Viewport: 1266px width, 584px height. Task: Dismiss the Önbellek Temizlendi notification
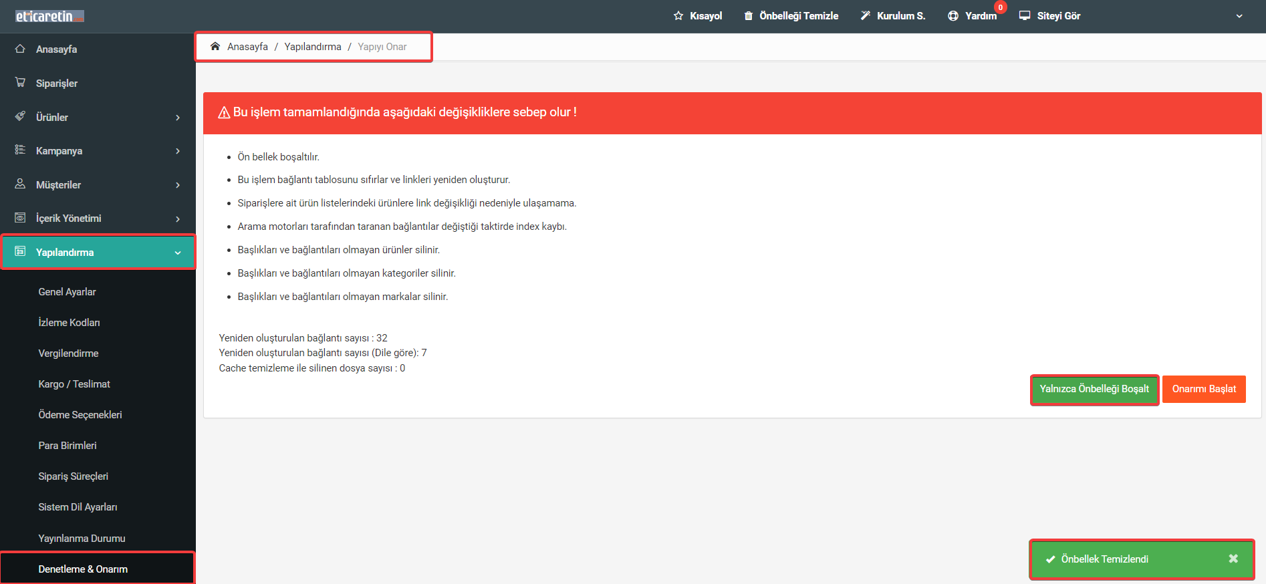(1233, 559)
